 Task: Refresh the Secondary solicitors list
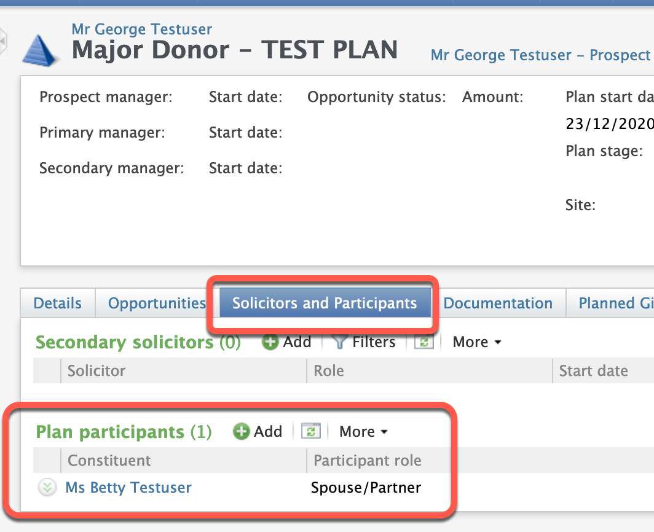424,342
